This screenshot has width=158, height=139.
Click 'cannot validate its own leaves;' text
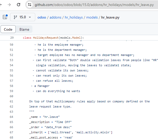(62, 70)
